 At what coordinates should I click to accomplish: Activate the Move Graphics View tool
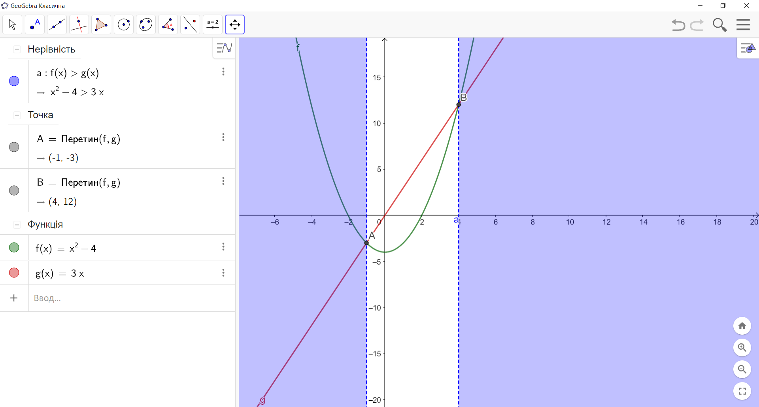[235, 24]
